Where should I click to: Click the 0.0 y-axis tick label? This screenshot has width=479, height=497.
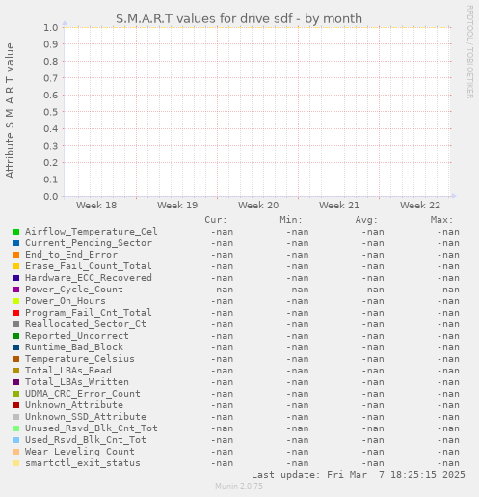pos(51,196)
